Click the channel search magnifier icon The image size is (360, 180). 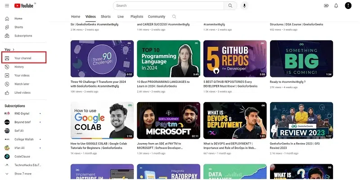174,17
